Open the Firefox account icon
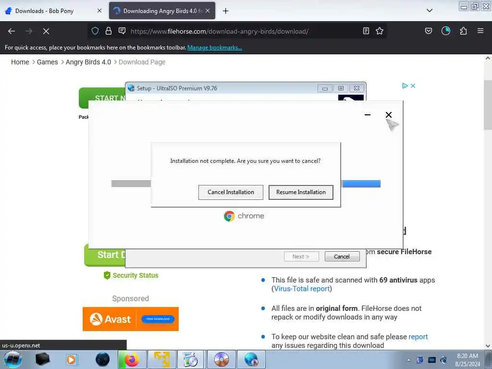The width and height of the screenshot is (492, 369). point(446,31)
